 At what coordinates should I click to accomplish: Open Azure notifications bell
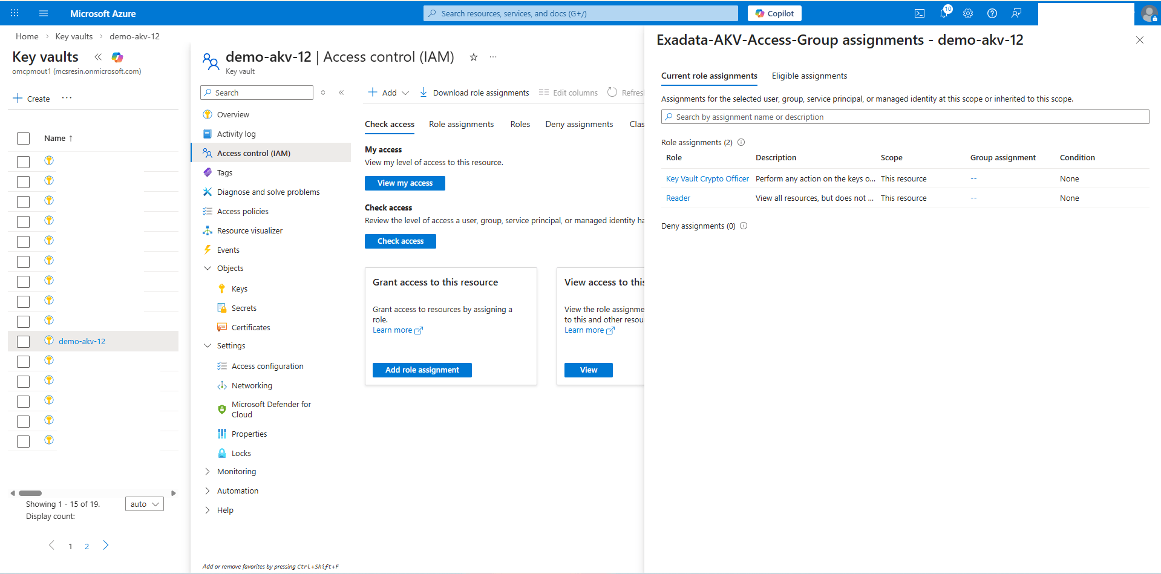tap(944, 13)
